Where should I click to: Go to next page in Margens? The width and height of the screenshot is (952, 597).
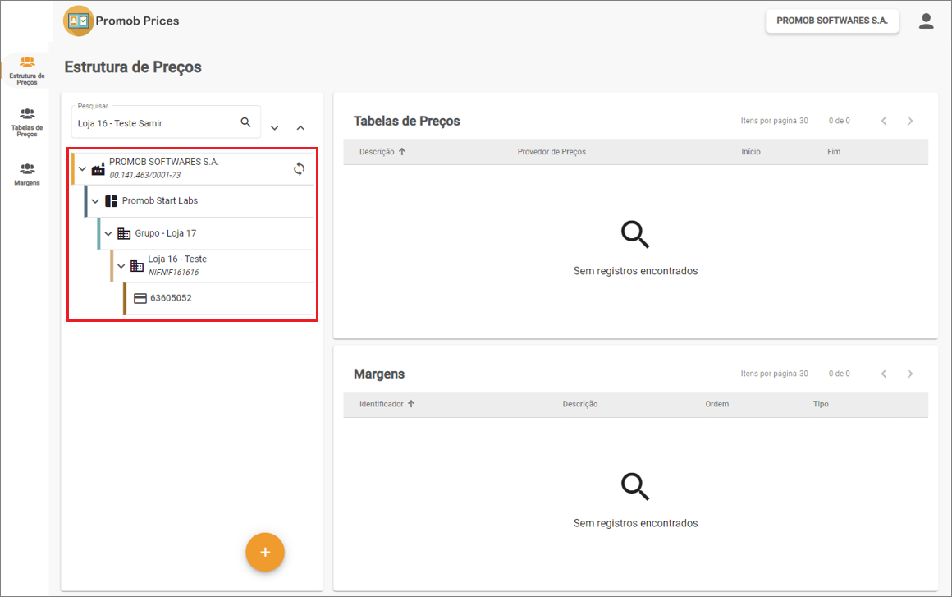(909, 374)
